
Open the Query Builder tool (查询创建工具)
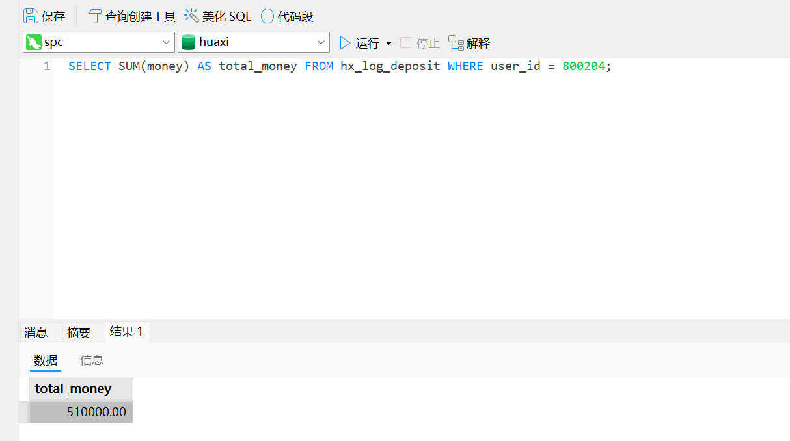click(x=95, y=16)
